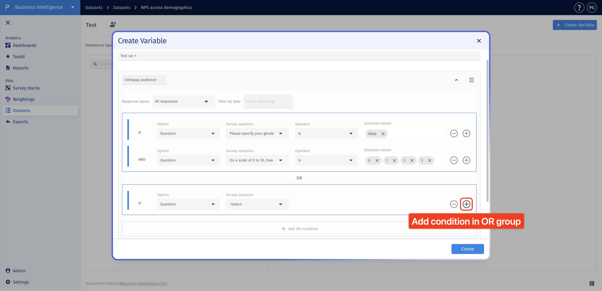Add condition after the Male gender row
The image size is (602, 291).
[466, 133]
